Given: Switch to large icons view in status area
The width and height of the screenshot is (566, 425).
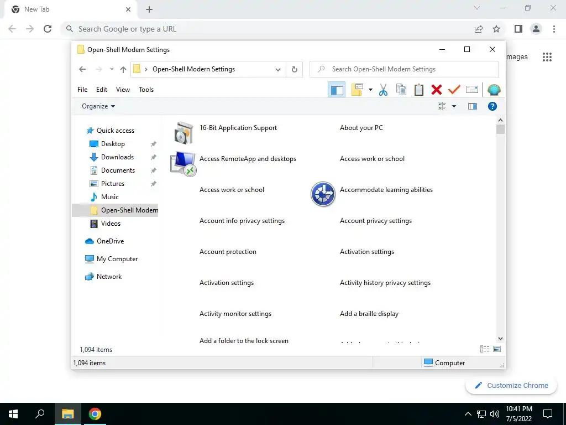Looking at the screenshot, I should (x=497, y=349).
